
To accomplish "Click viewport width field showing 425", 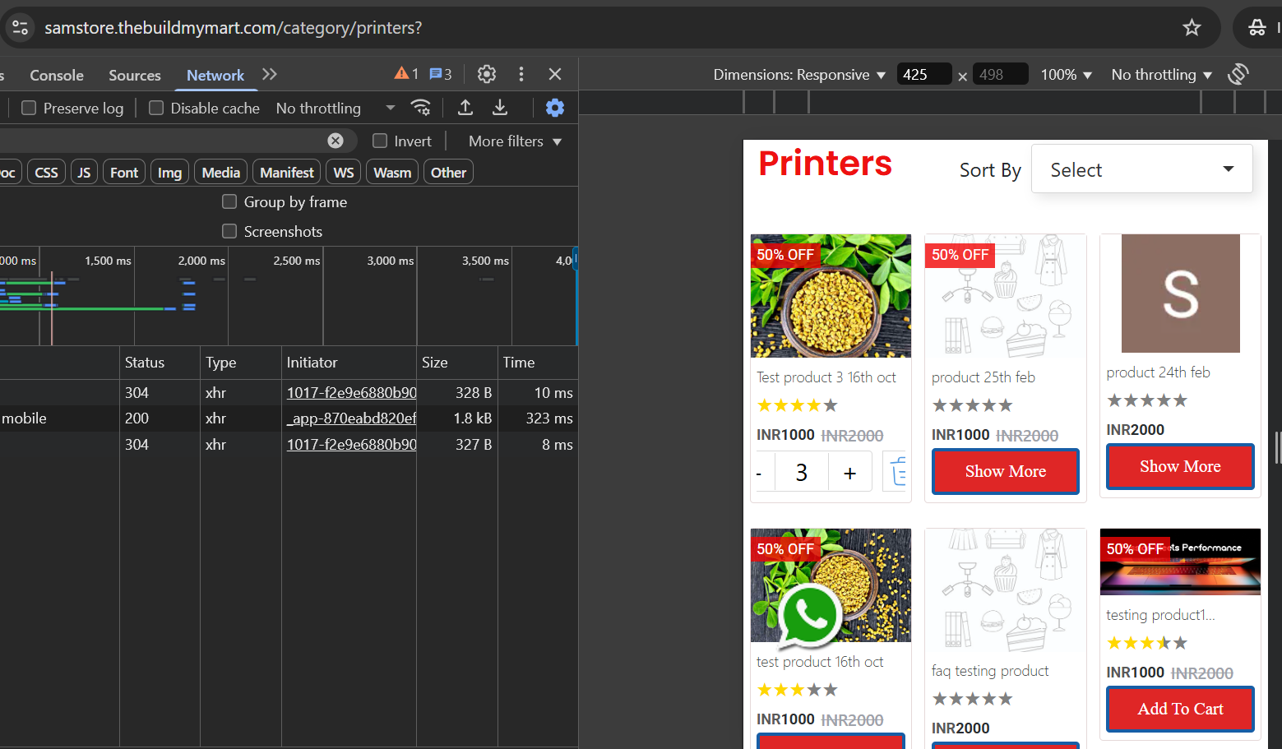I will click(x=924, y=74).
